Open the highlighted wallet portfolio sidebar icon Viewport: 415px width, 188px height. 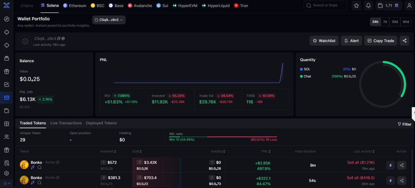click(x=7, y=98)
